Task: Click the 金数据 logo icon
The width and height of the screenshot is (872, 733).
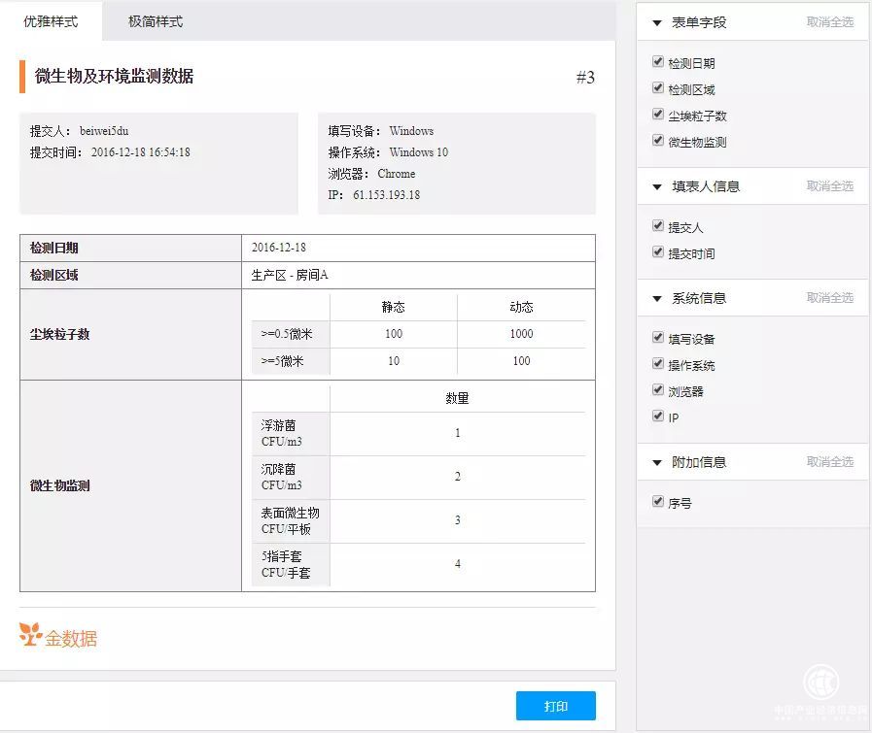Action: (x=31, y=635)
